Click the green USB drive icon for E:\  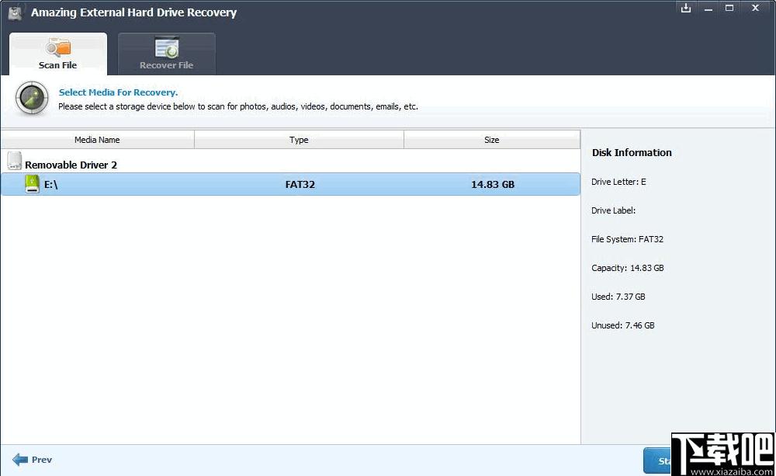(x=32, y=184)
